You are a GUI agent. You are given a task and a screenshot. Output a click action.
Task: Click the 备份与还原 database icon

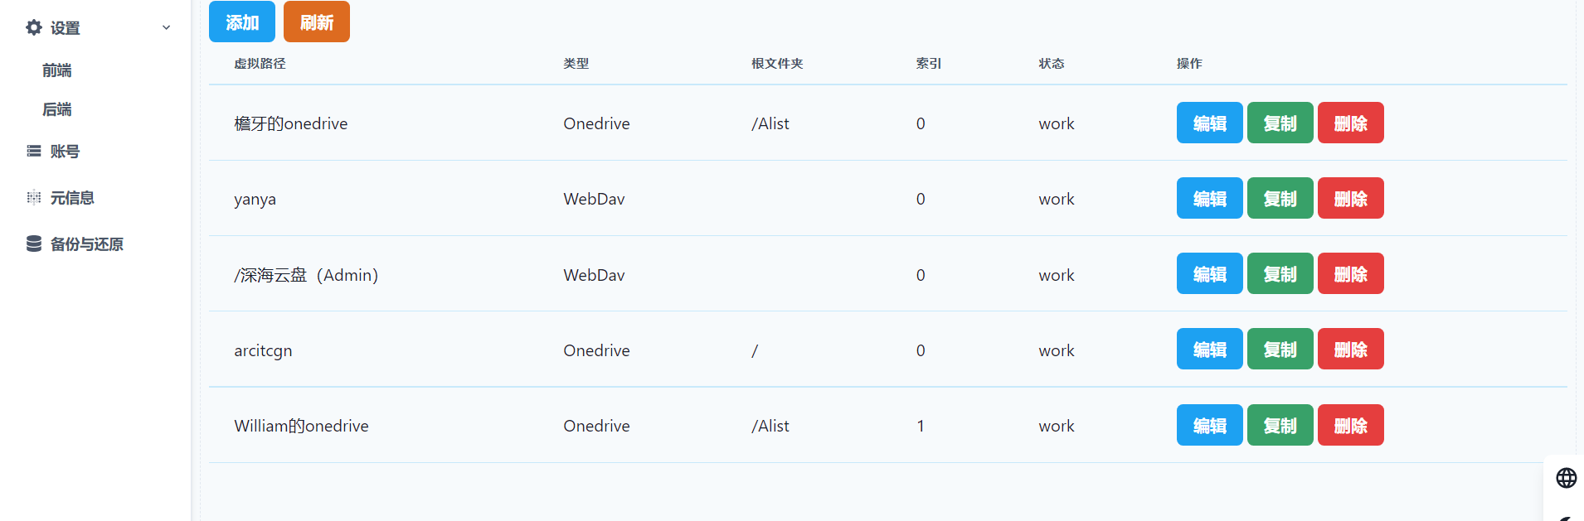click(x=34, y=244)
